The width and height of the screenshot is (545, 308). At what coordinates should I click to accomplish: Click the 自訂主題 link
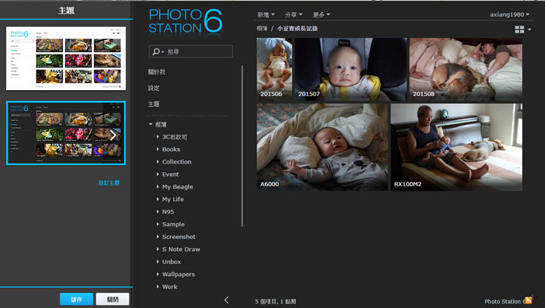pyautogui.click(x=109, y=183)
